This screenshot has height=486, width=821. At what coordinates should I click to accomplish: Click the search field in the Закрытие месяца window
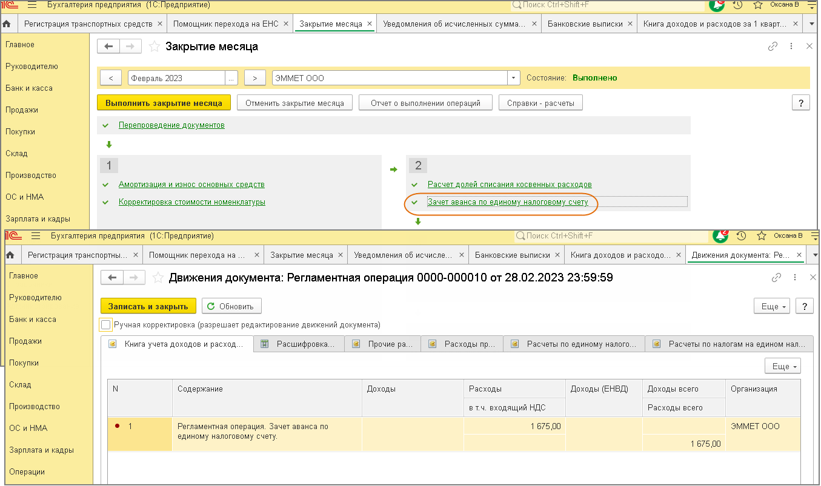click(x=607, y=5)
